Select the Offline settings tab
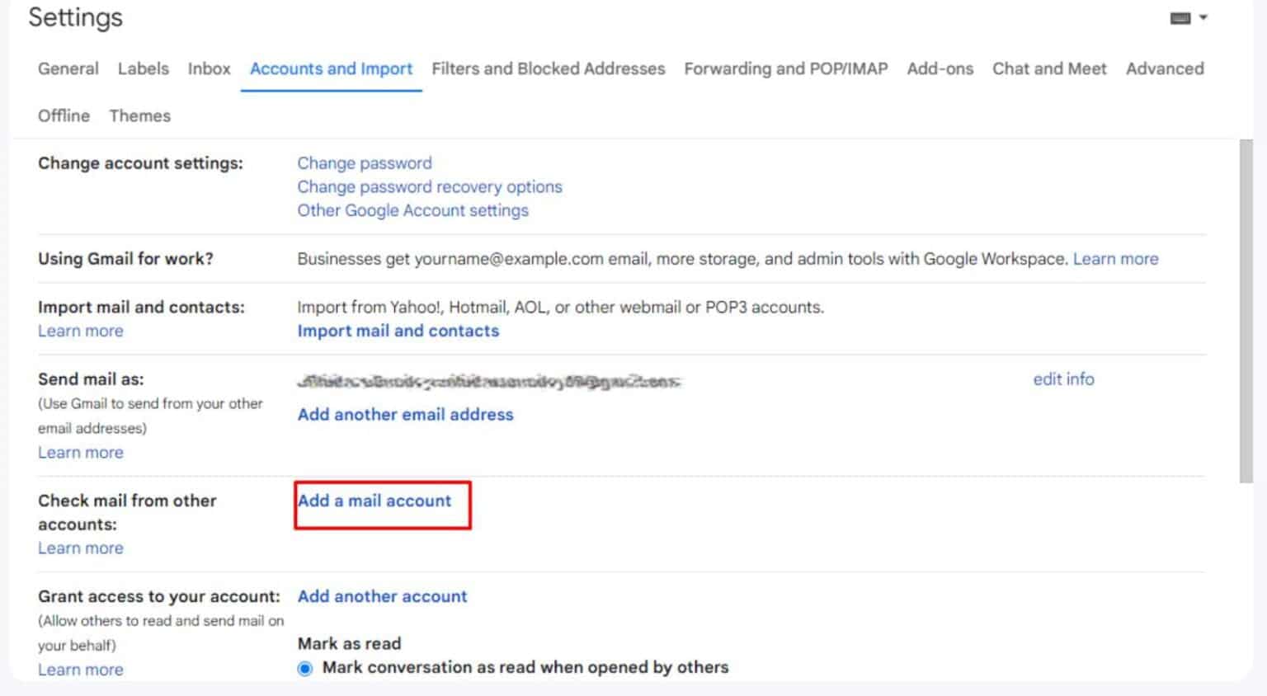The image size is (1267, 696). point(64,115)
